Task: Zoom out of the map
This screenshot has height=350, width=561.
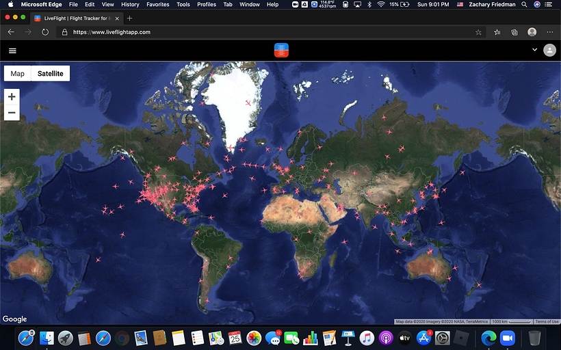Action: [12, 112]
